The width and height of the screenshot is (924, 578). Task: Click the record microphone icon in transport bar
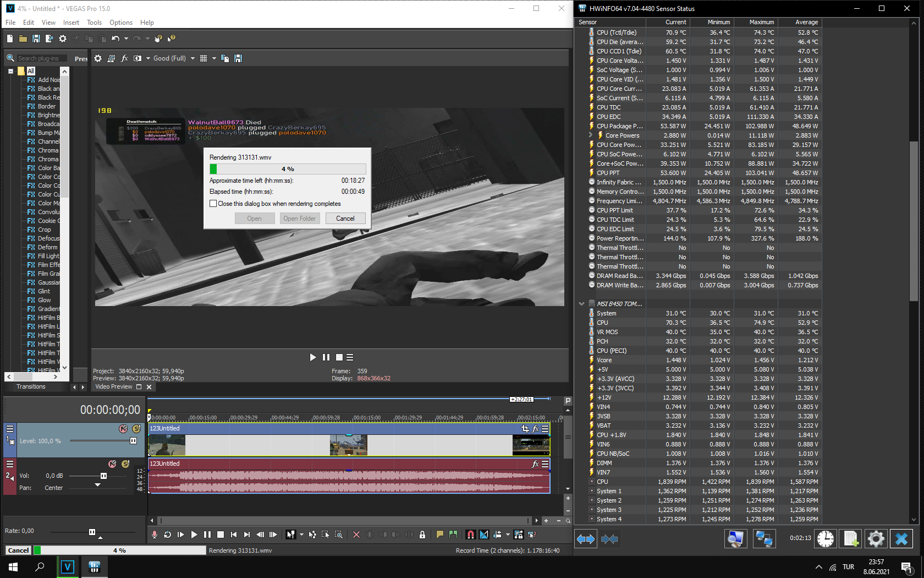155,535
